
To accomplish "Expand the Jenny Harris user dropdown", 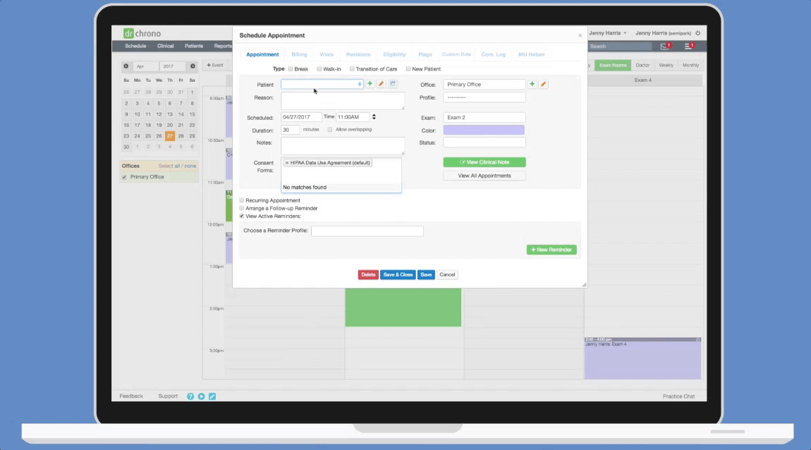I will [x=607, y=33].
